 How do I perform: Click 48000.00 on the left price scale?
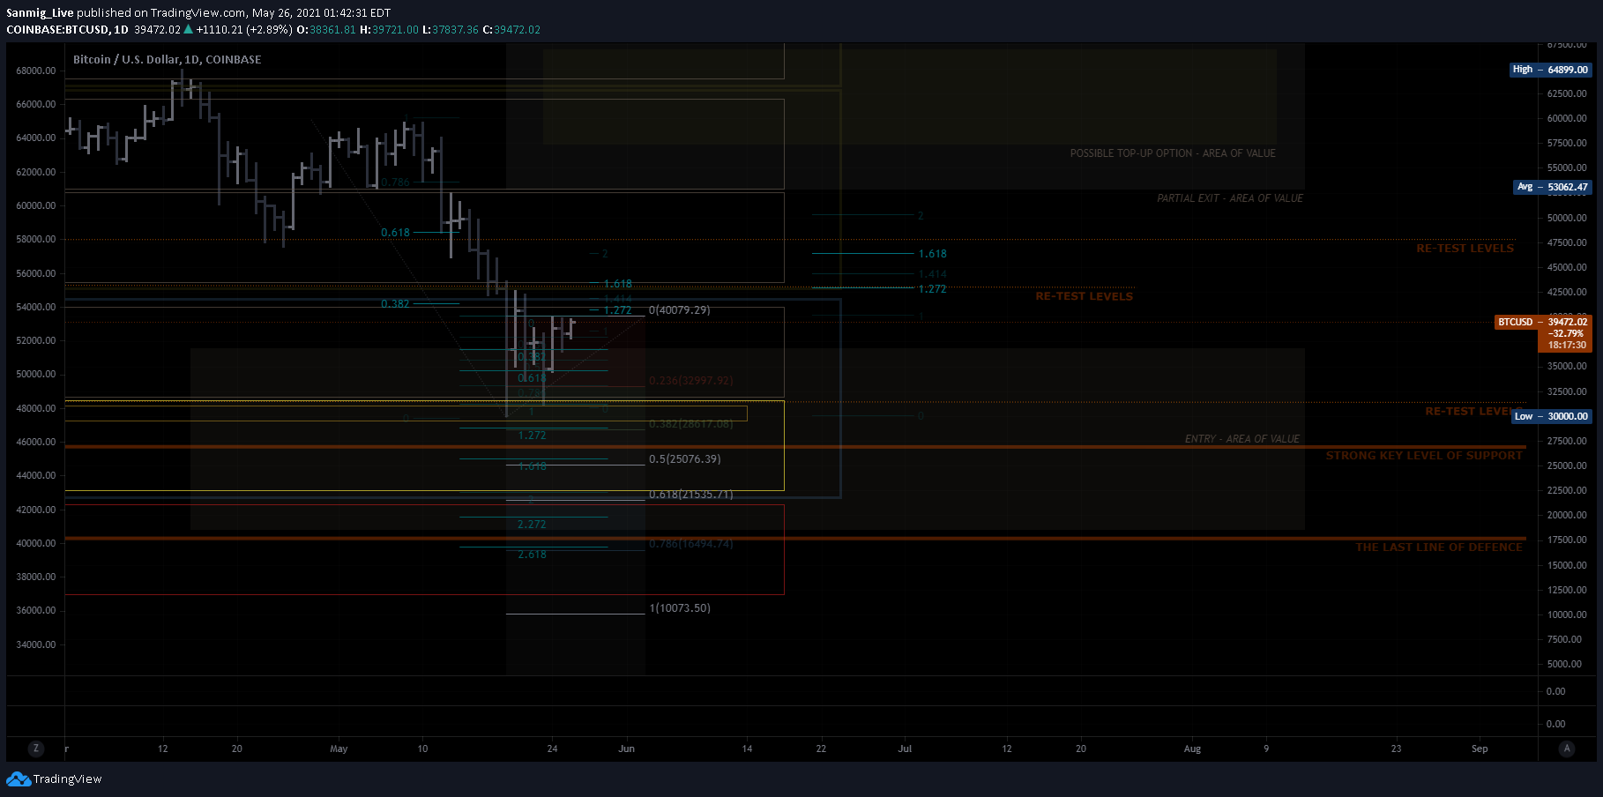pos(35,408)
